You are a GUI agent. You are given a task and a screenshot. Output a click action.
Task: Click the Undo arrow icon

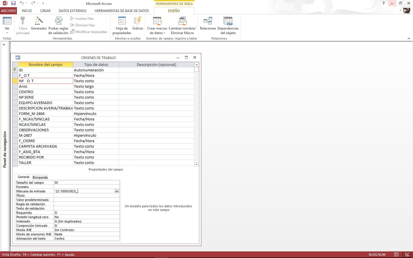[22, 3]
